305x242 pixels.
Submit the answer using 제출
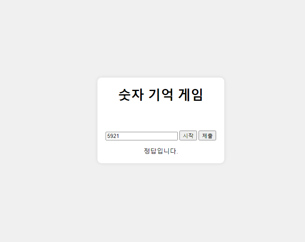207,135
